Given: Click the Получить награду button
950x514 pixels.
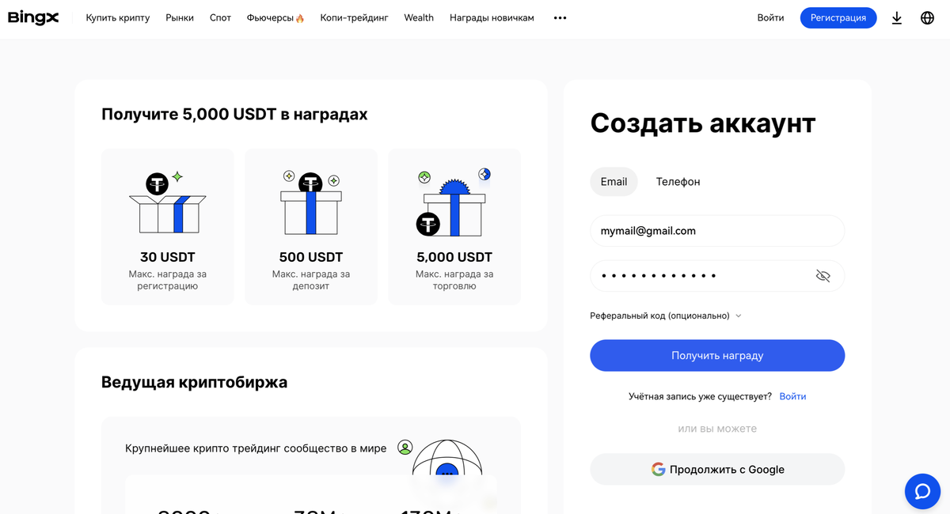Looking at the screenshot, I should (x=717, y=355).
